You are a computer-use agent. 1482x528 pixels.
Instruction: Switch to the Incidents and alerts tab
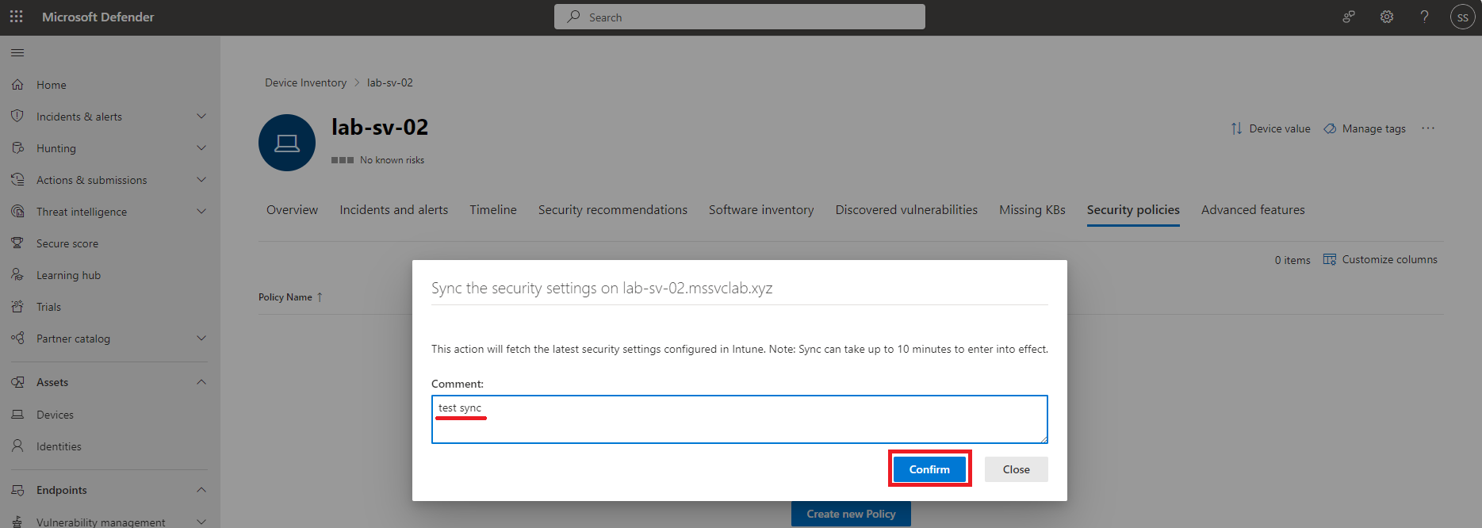tap(394, 210)
